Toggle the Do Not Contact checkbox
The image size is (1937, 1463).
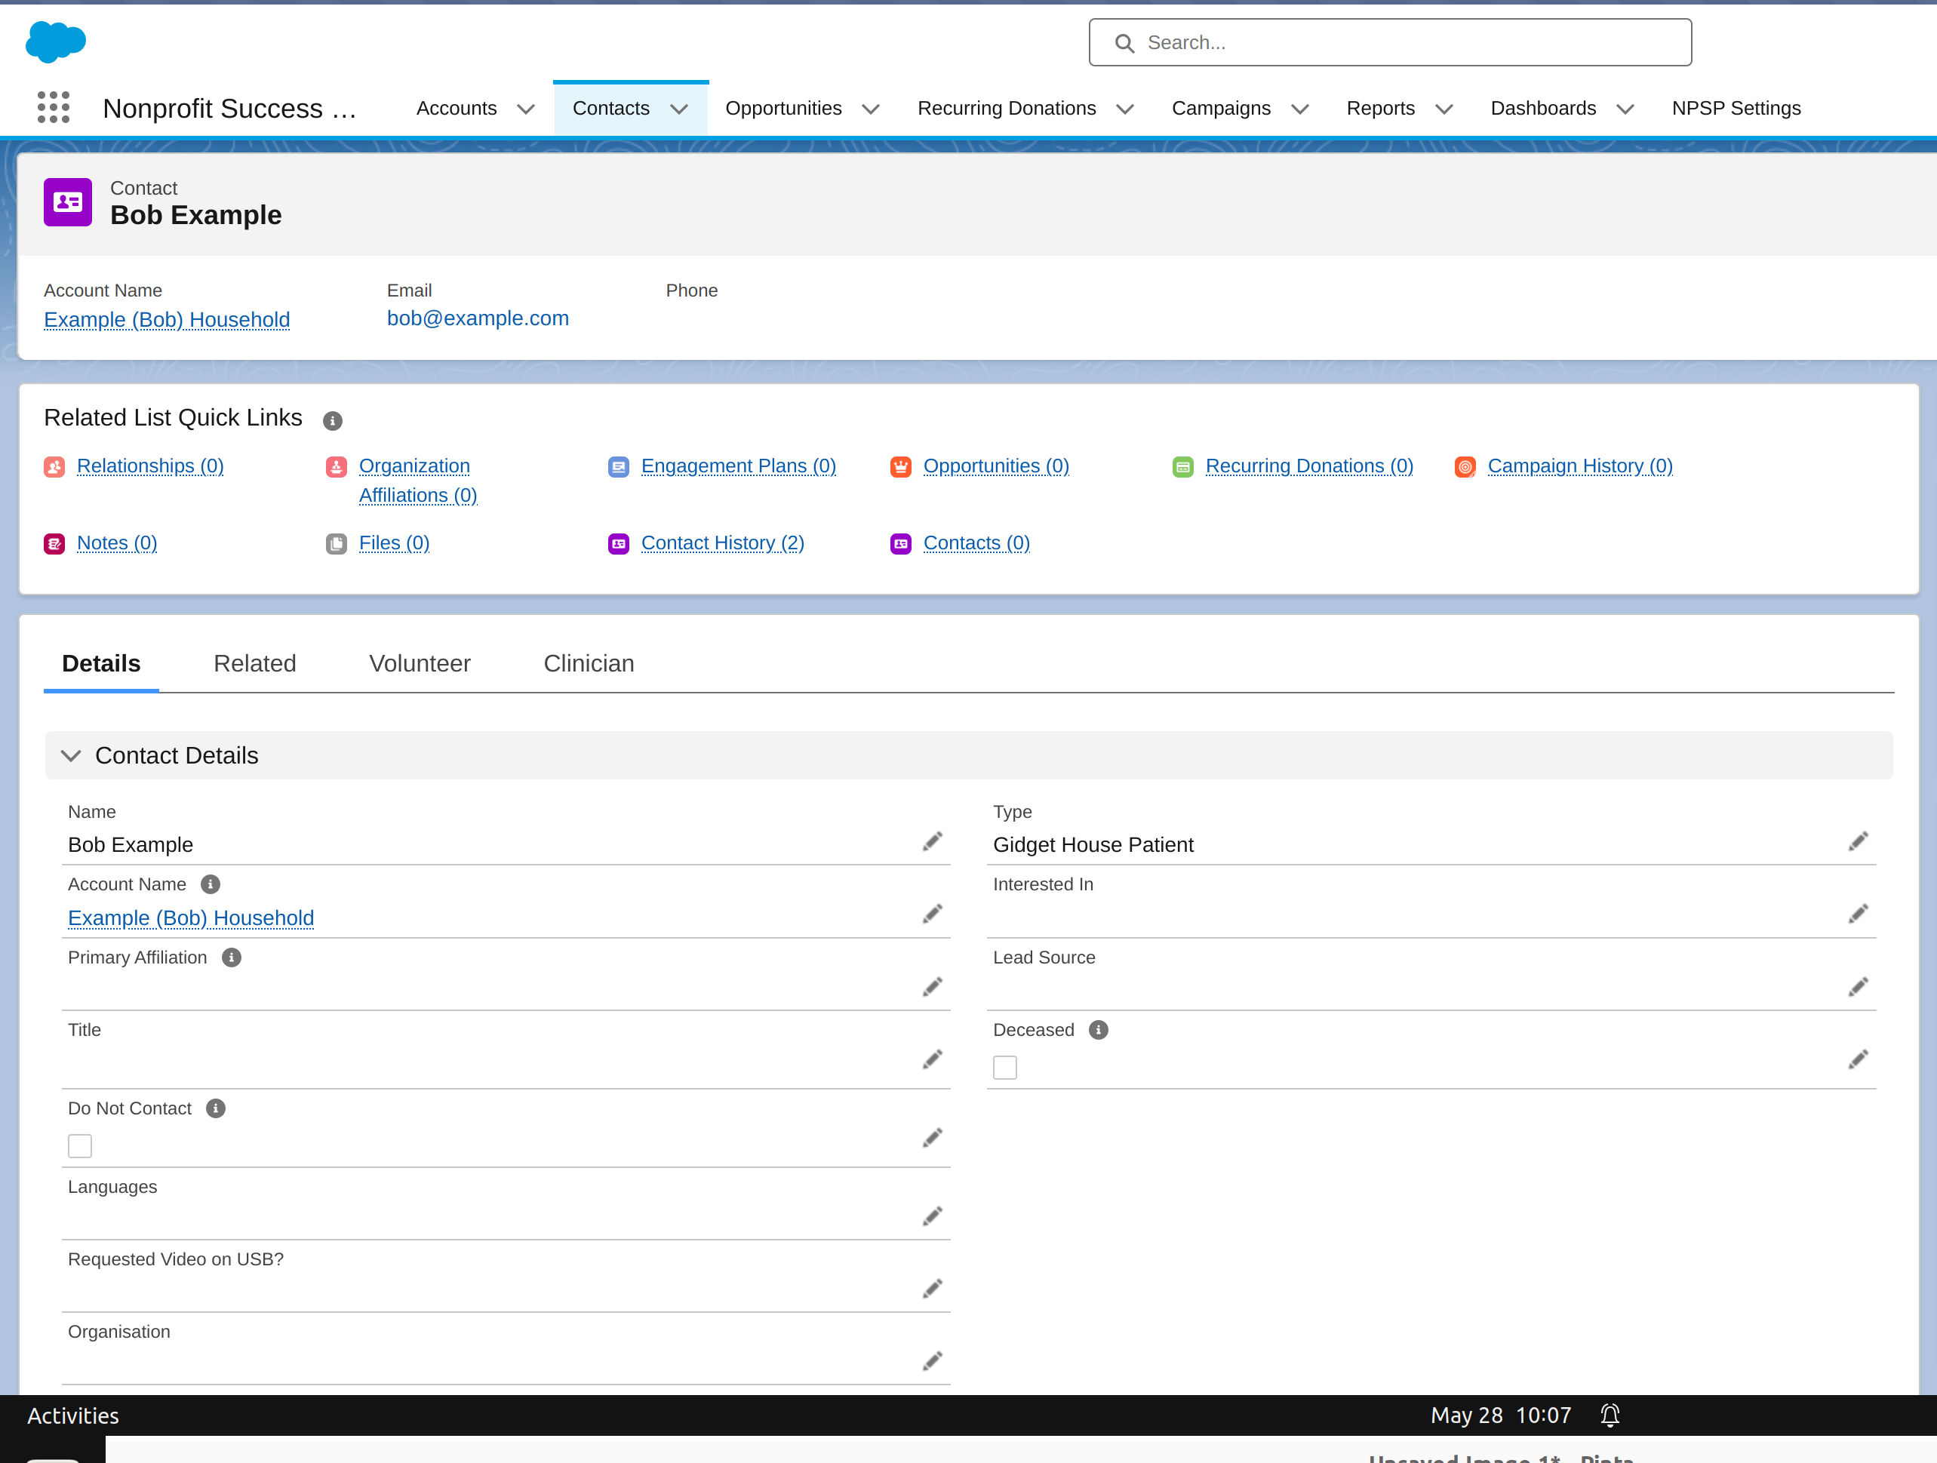(x=80, y=1145)
